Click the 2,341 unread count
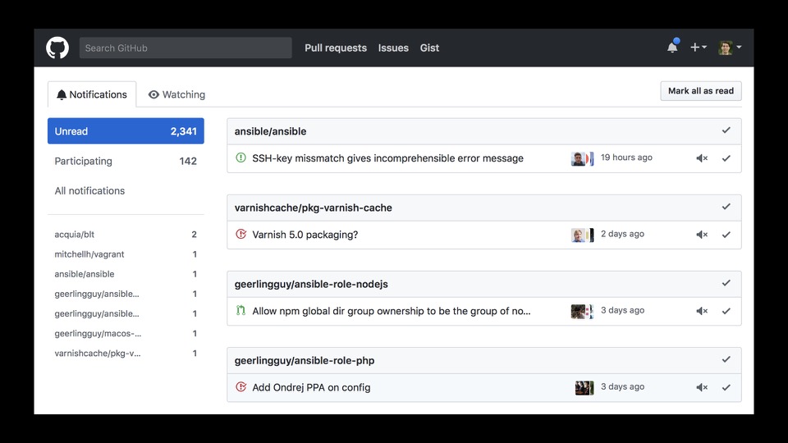 click(x=183, y=131)
